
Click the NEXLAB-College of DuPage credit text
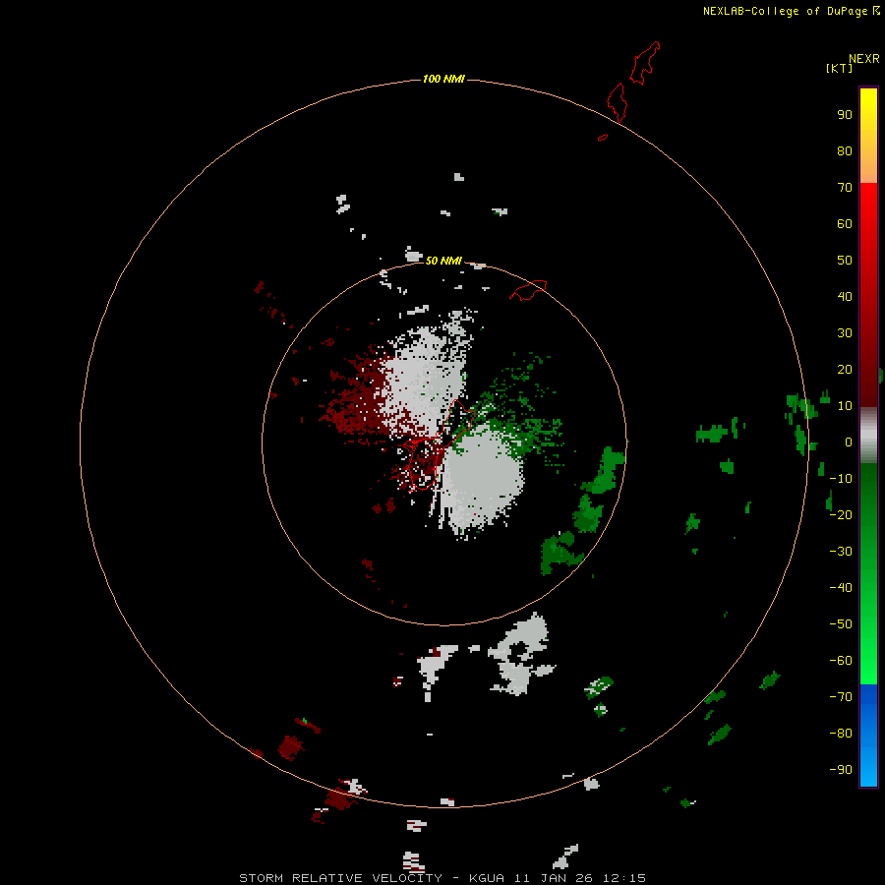tap(792, 11)
